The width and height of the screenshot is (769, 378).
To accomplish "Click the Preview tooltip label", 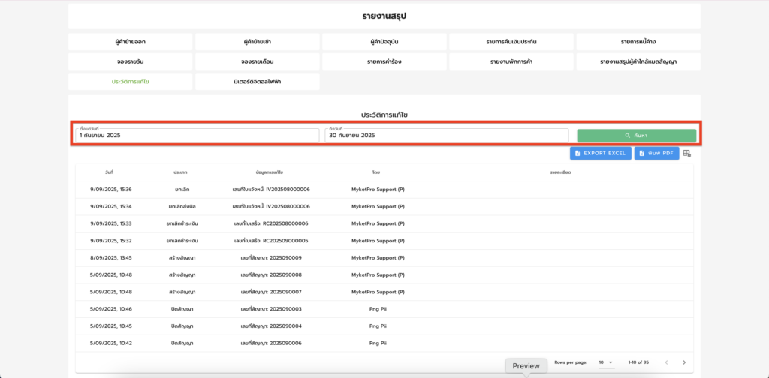I will click(x=526, y=366).
